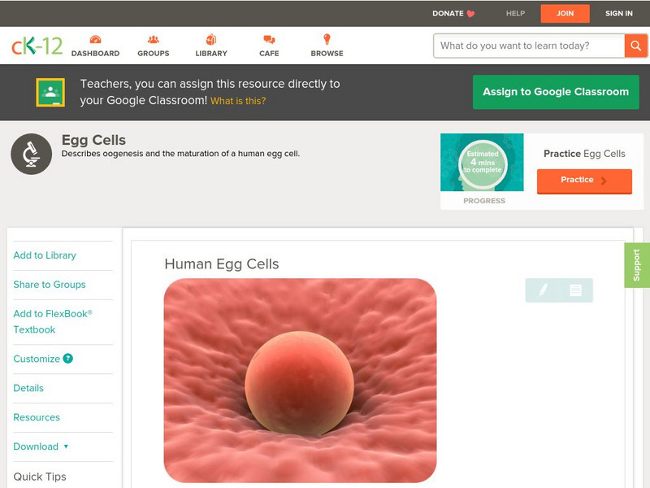This screenshot has width=650, height=488.
Task: Click the Download link text
Action: pos(36,447)
